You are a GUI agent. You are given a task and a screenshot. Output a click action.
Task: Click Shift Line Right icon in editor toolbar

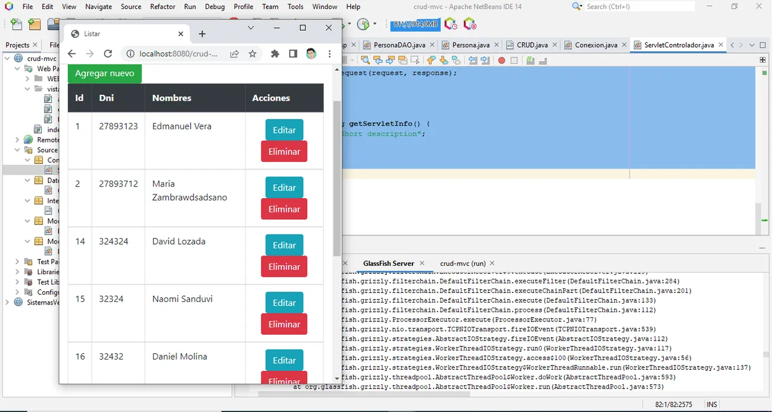click(485, 60)
